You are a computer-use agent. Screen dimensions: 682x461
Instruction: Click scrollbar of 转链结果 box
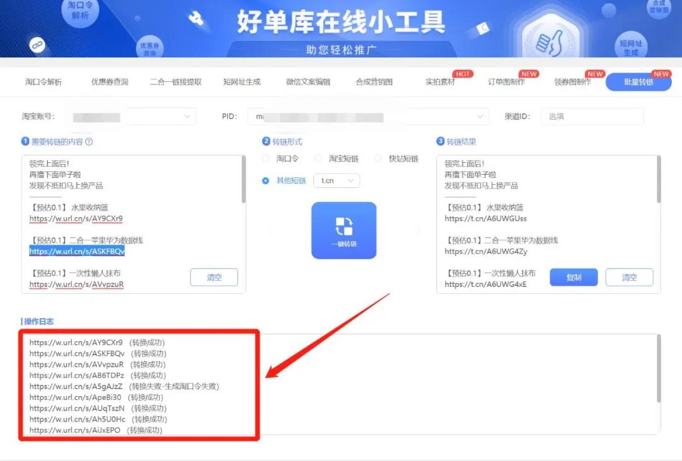(x=659, y=179)
